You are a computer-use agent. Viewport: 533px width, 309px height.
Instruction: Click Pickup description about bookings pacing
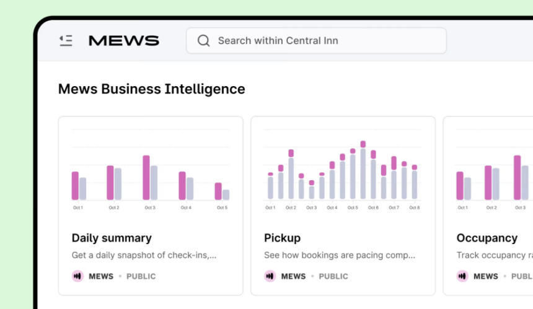(340, 255)
